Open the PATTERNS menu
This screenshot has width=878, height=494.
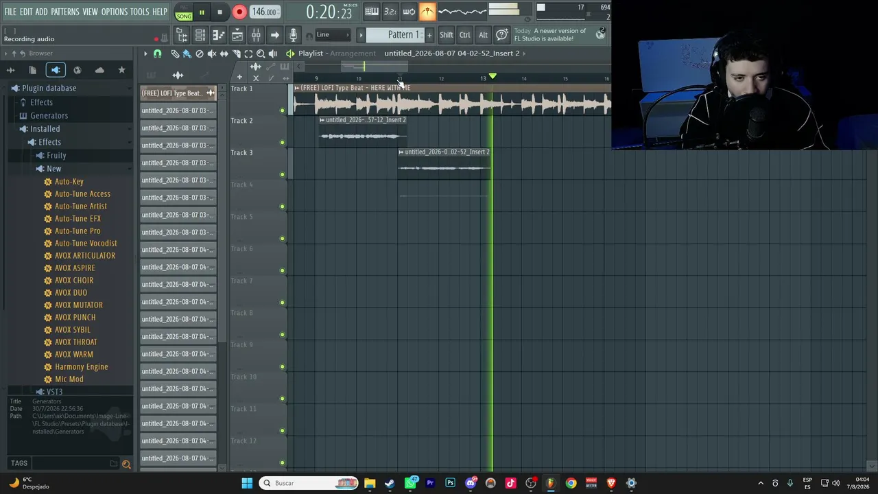[65, 12]
